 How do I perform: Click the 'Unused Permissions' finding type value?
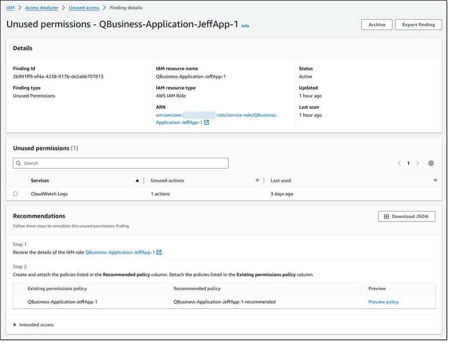click(34, 96)
